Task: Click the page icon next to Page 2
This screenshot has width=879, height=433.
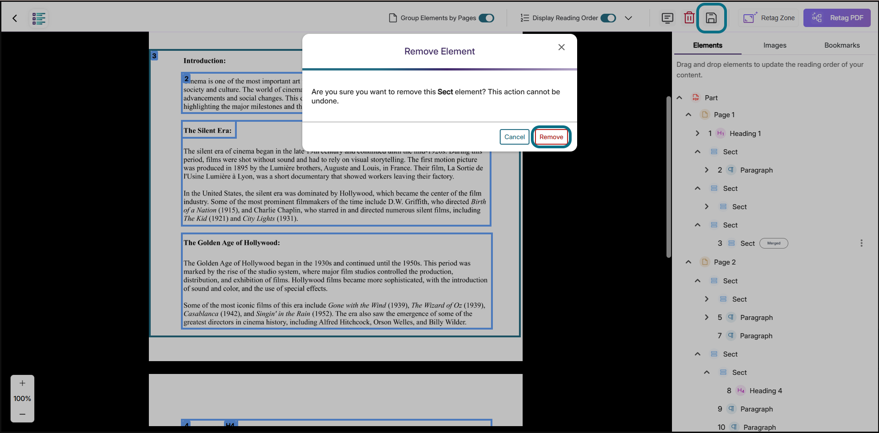Action: pos(705,262)
